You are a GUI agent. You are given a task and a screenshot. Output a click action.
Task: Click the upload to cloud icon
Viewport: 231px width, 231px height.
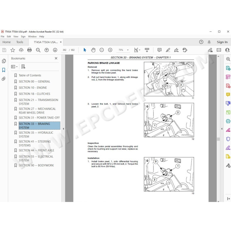(x=21, y=50)
